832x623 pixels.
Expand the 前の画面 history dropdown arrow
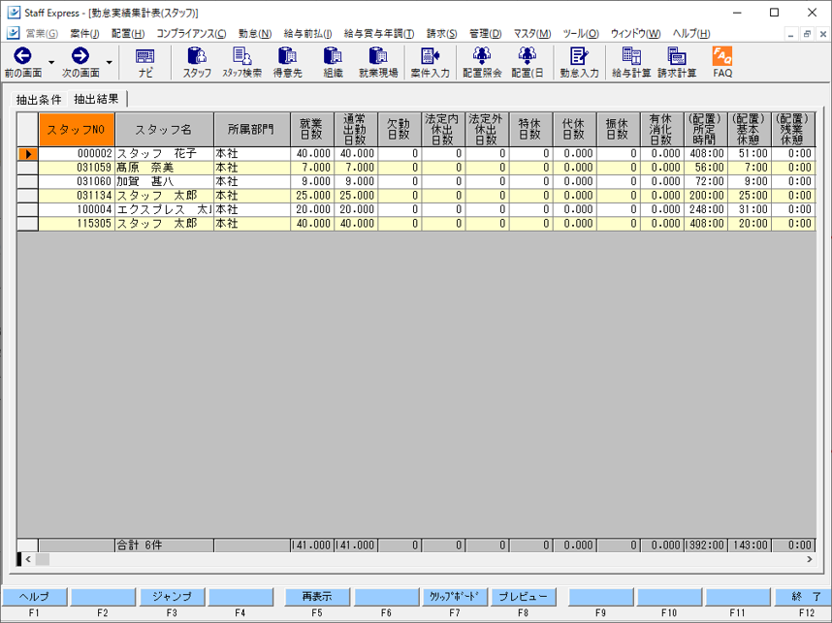coord(51,63)
